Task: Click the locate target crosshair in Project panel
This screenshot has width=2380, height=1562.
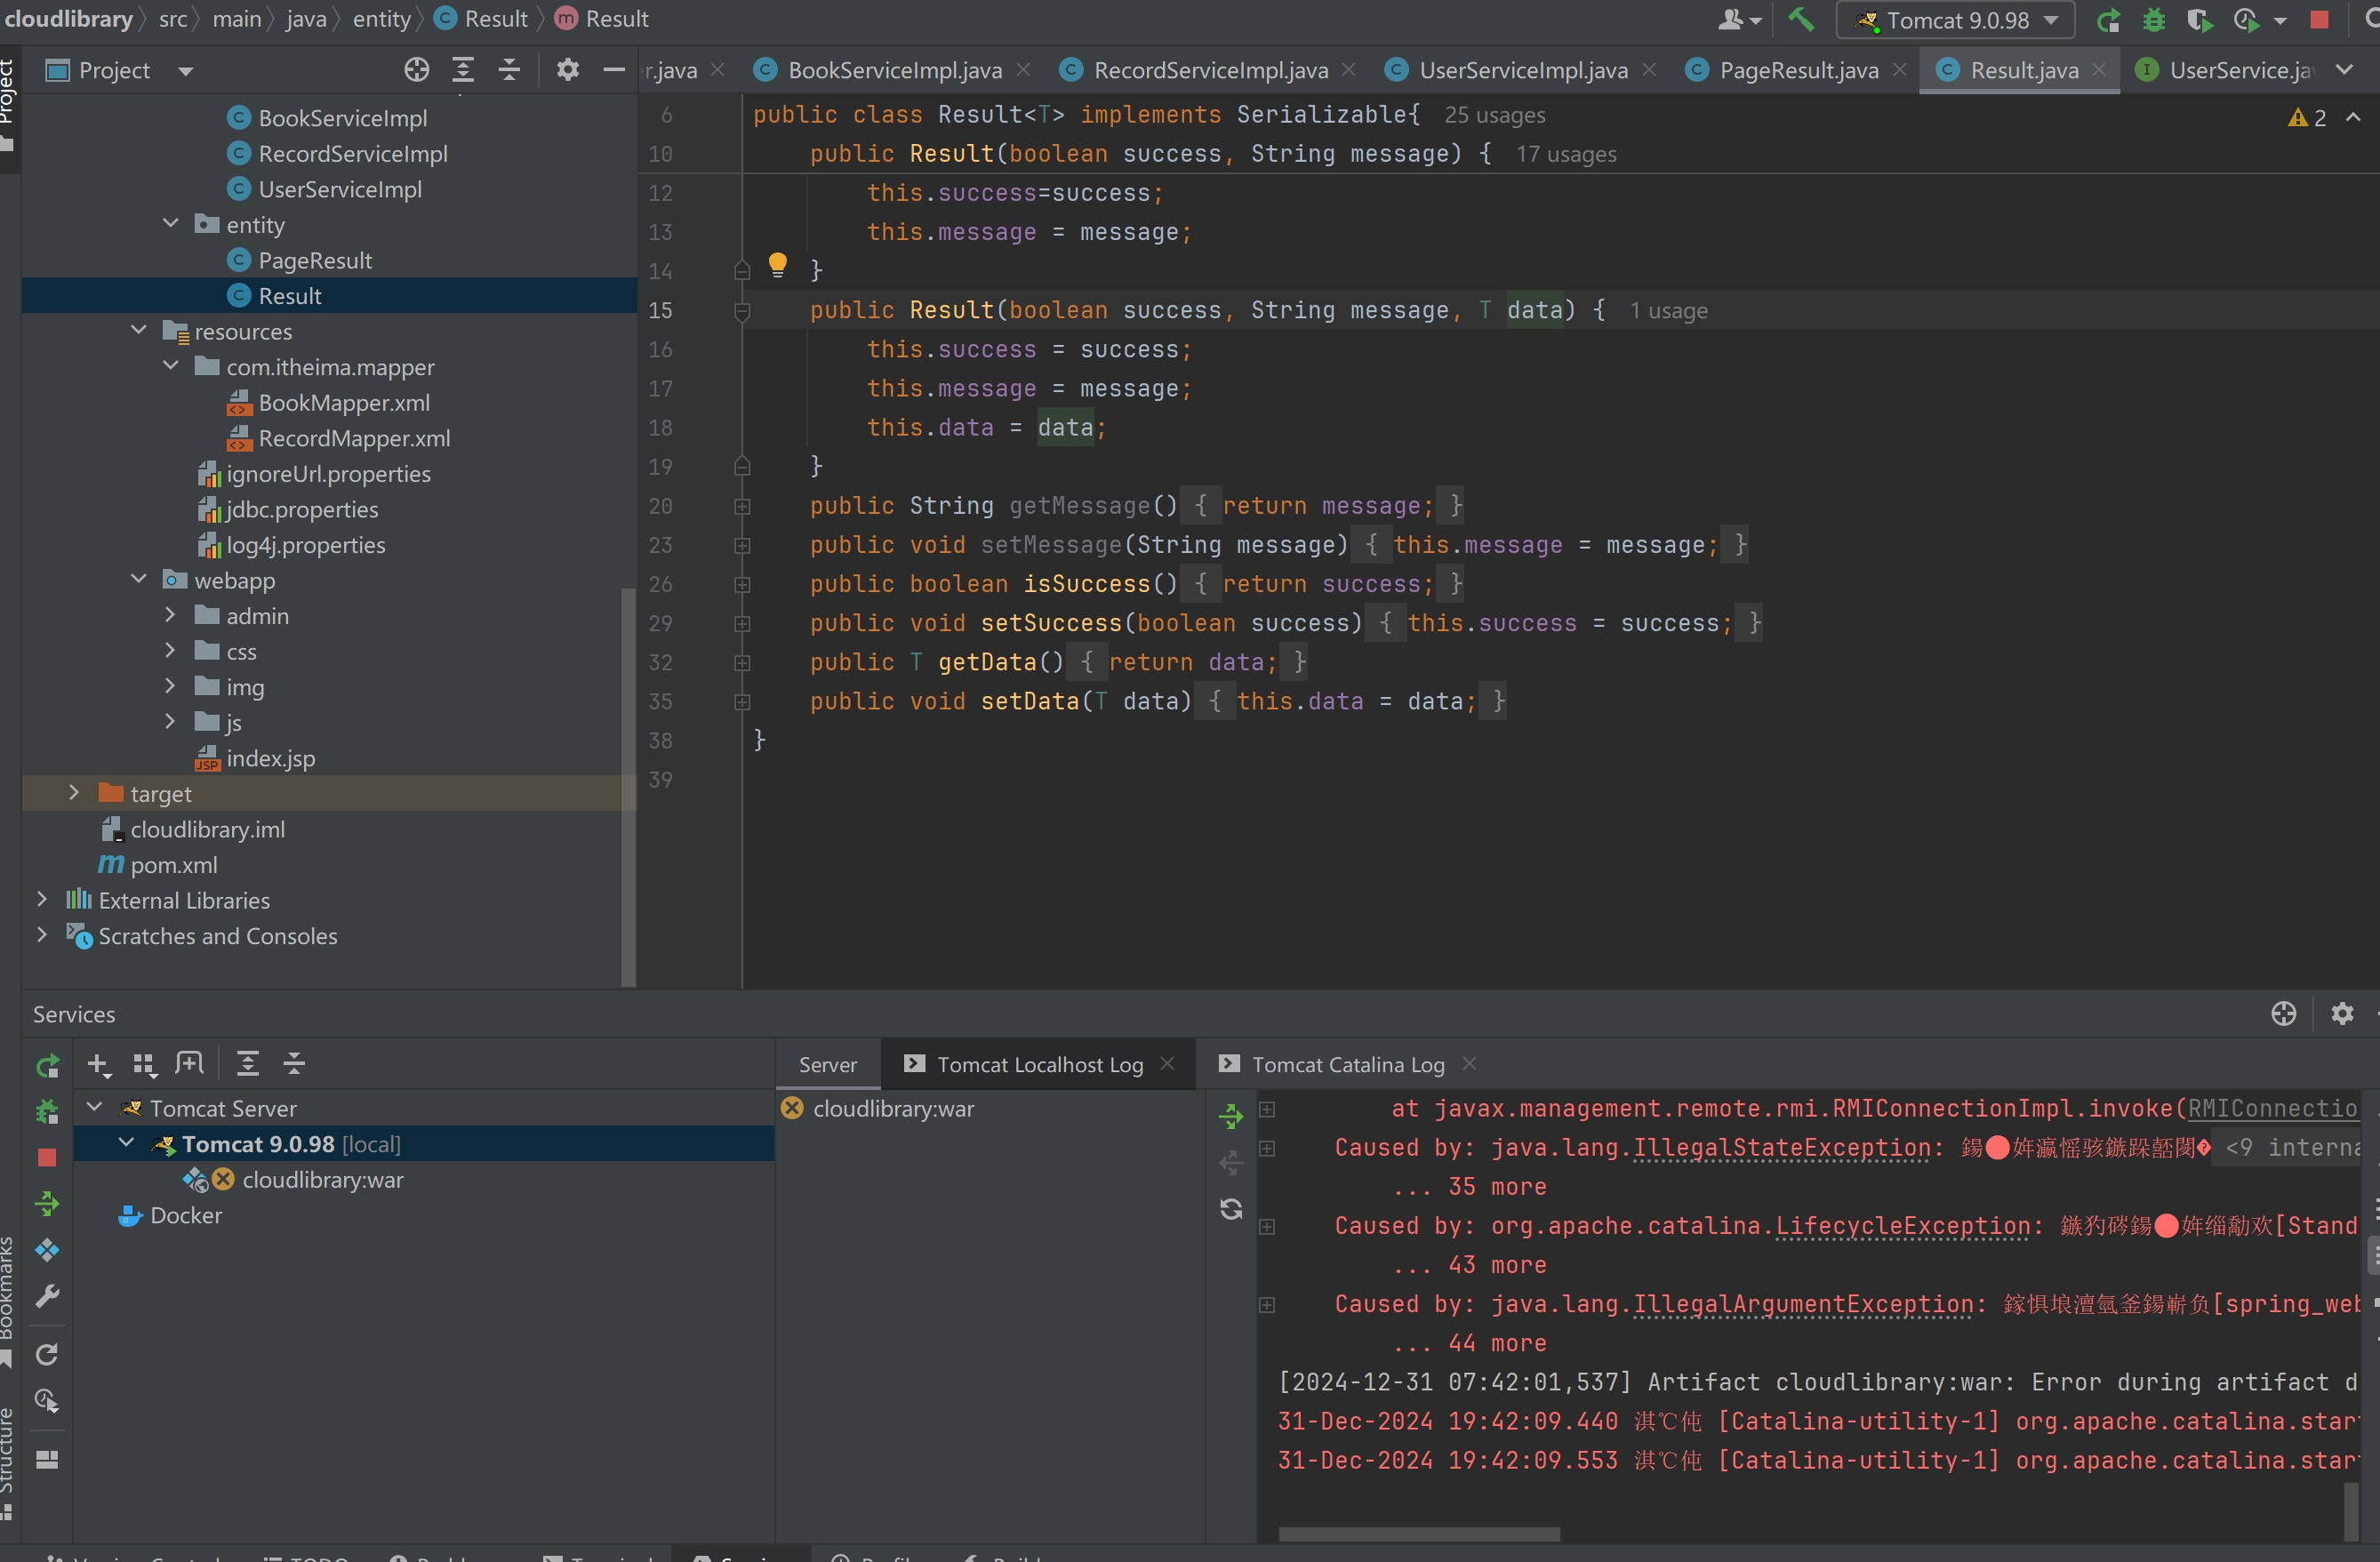Action: point(416,70)
